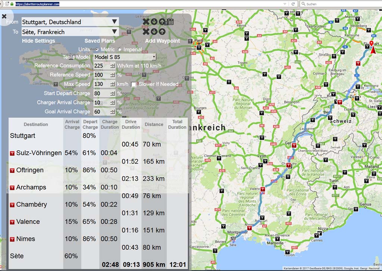Remove the To destination with the X icon
Screen dimensions: 382x271
(x=146, y=32)
